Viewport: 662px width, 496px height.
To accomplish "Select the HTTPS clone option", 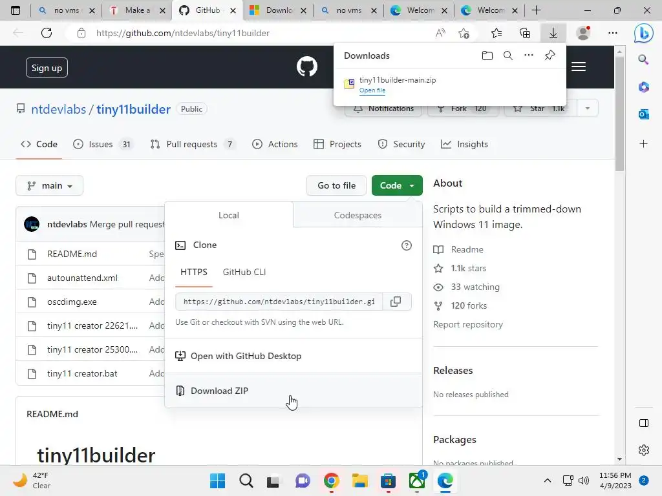I will (194, 272).
